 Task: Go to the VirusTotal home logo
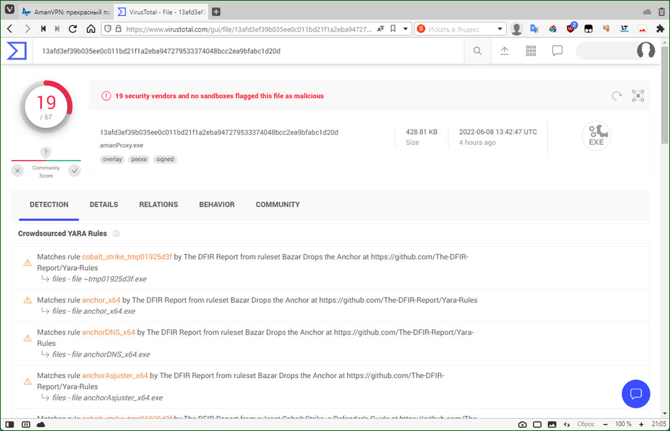pyautogui.click(x=17, y=51)
